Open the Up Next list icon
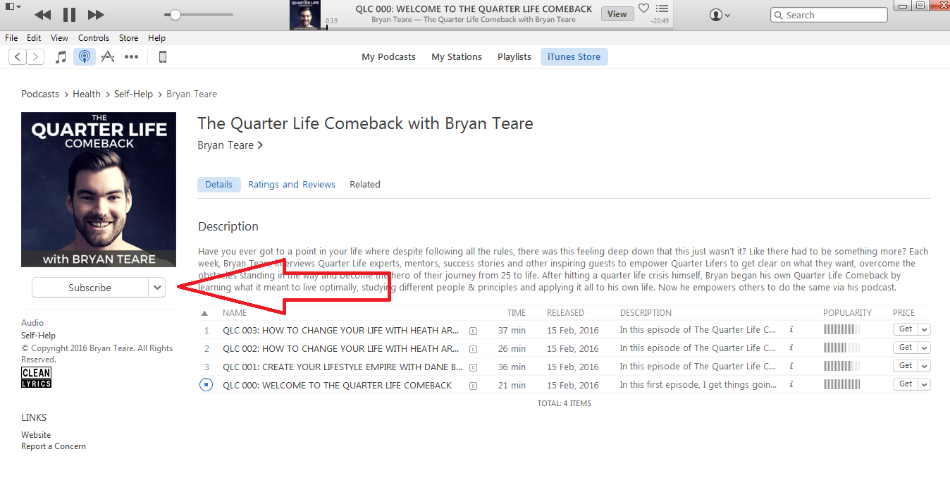 click(662, 8)
